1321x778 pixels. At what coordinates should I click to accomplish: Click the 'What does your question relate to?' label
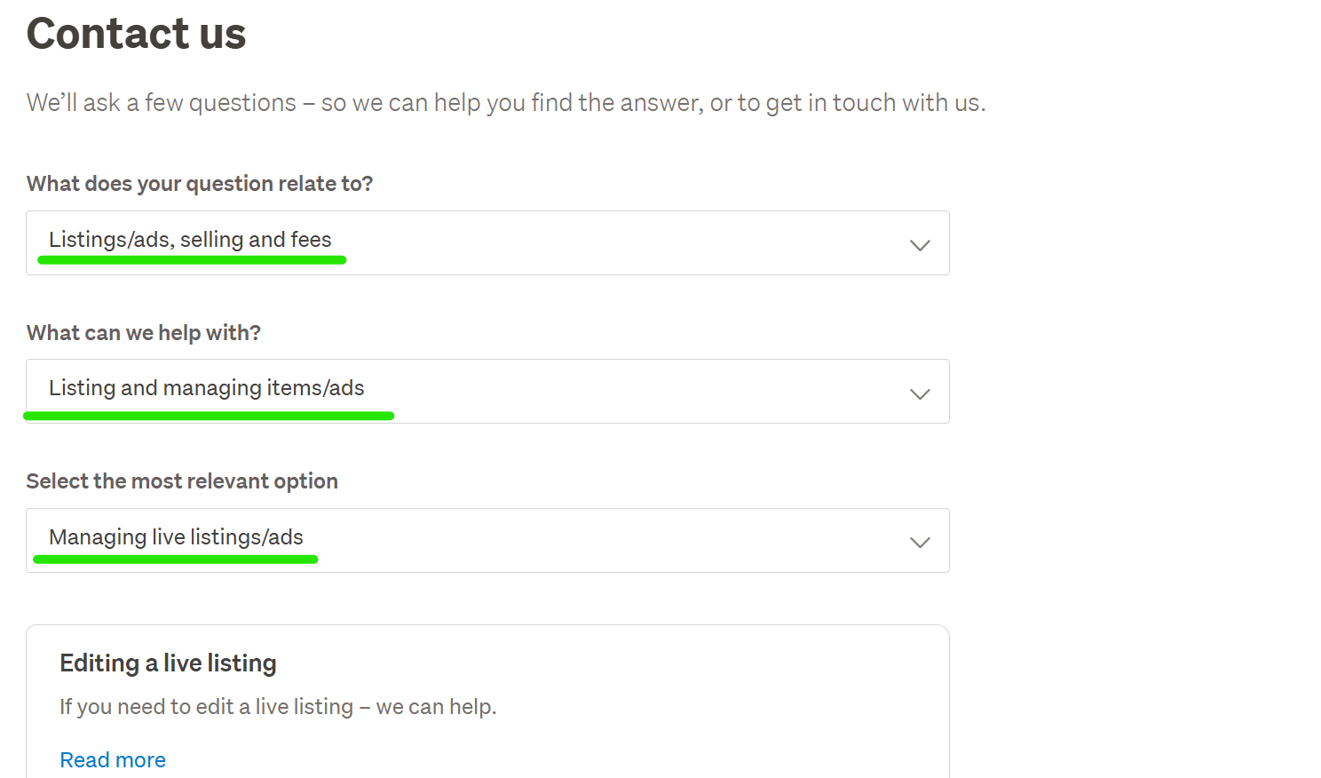(x=200, y=184)
